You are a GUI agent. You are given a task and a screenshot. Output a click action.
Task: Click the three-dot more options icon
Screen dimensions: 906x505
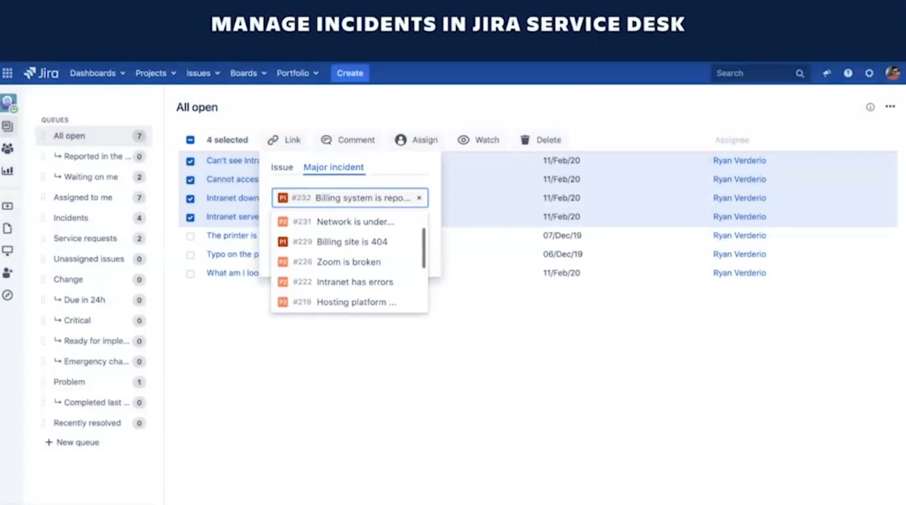pyautogui.click(x=890, y=107)
